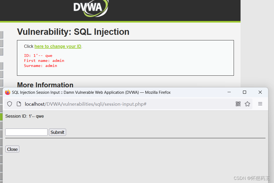274x183 pixels.
Task: Select the 'Surname: admin' result line
Action: pyautogui.click(x=41, y=66)
